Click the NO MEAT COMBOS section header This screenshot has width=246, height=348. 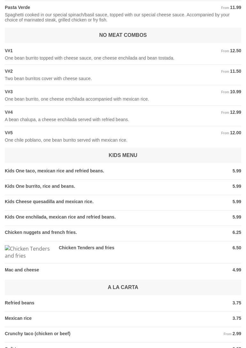123,35
